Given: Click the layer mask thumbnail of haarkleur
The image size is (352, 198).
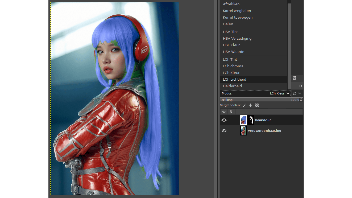Looking at the screenshot, I should 251,120.
